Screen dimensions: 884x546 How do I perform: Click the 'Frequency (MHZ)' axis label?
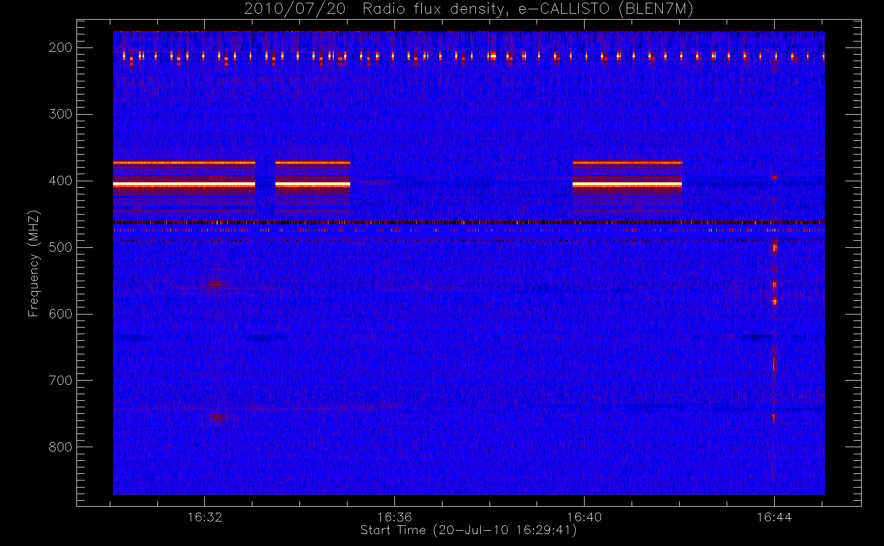point(34,263)
